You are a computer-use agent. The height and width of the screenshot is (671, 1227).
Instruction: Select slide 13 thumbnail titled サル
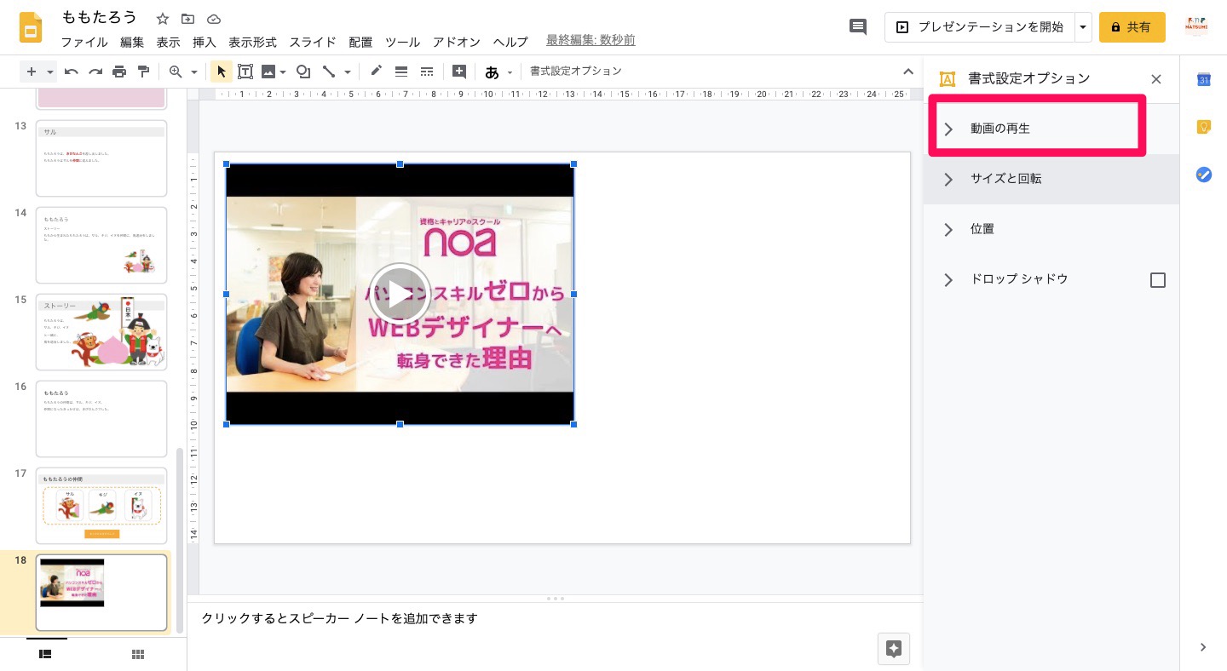[x=101, y=158]
